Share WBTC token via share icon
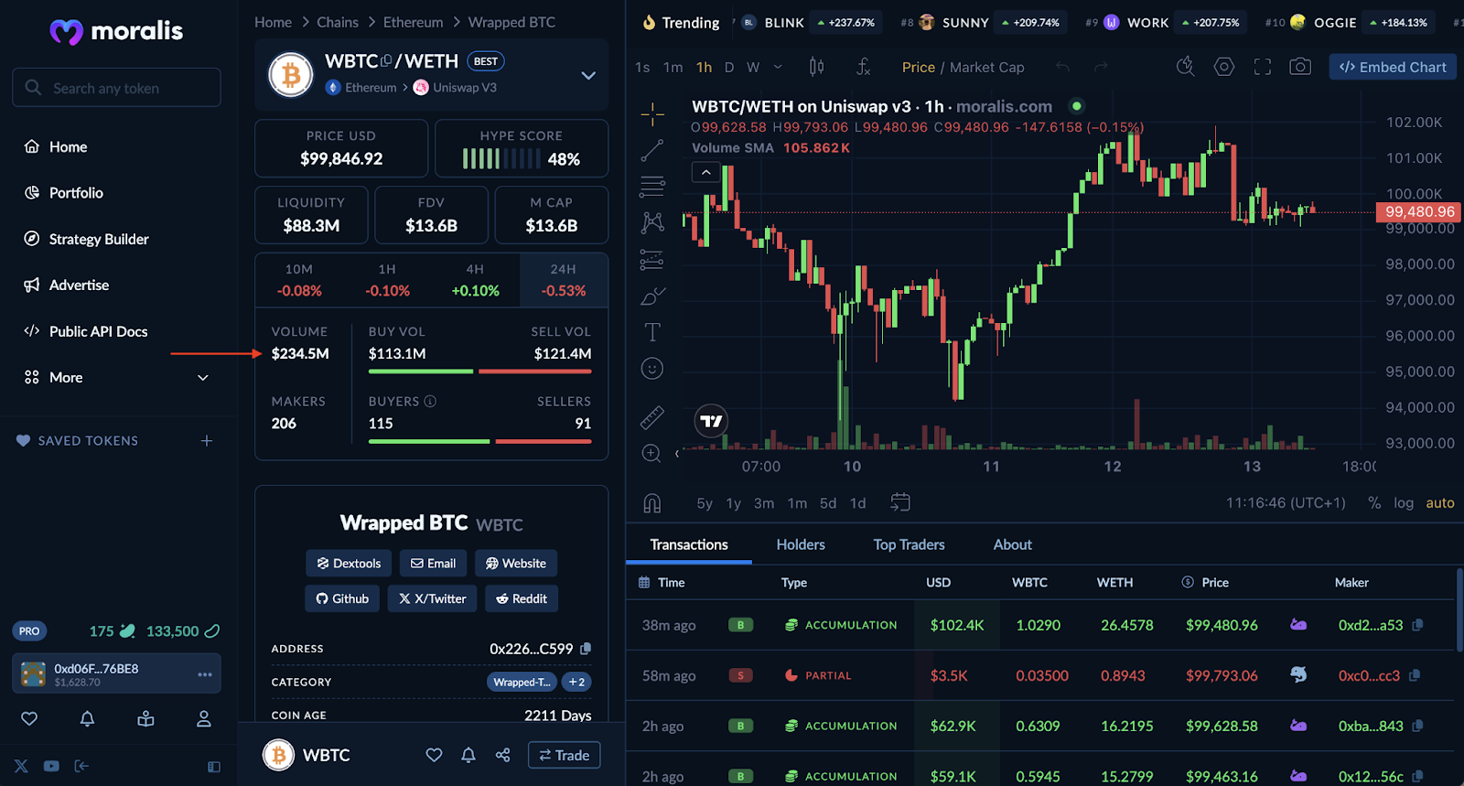Image resolution: width=1464 pixels, height=786 pixels. coord(502,755)
